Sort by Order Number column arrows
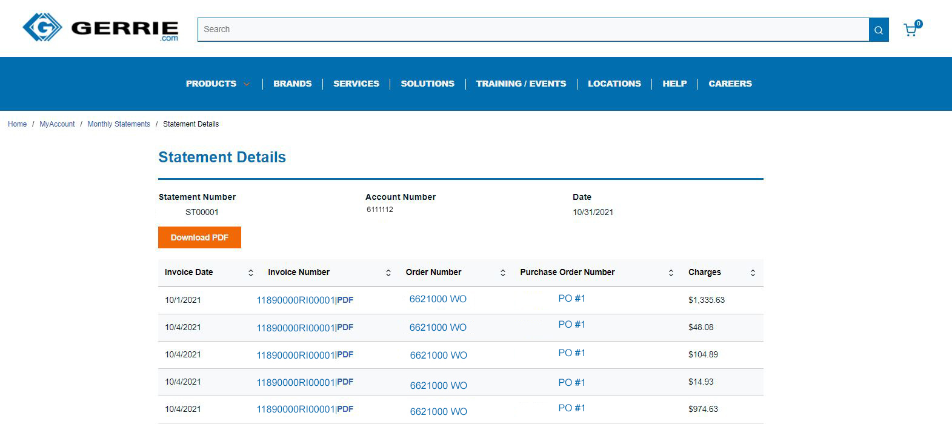952x424 pixels. tap(503, 273)
